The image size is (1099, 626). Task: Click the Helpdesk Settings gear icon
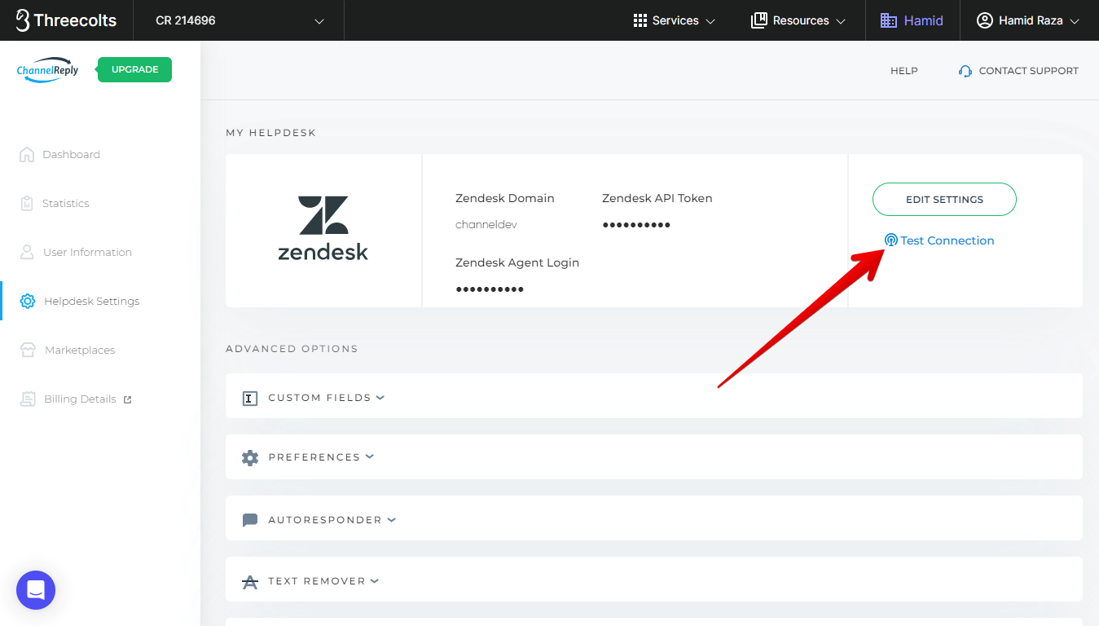coord(28,301)
